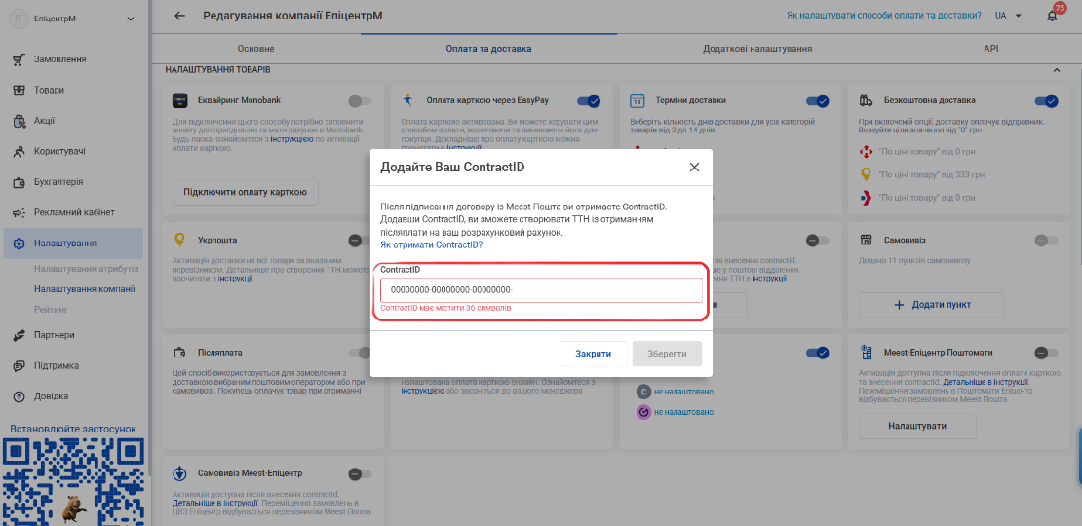Switch to the Оплата та доставка tab
This screenshot has width=1082, height=526.
click(x=488, y=49)
